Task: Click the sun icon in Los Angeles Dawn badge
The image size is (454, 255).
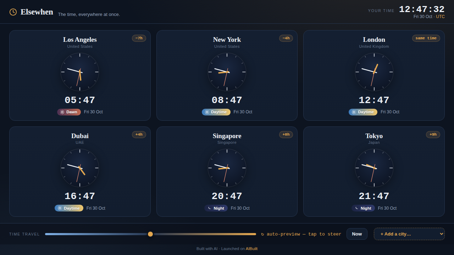Action: pyautogui.click(x=62, y=112)
